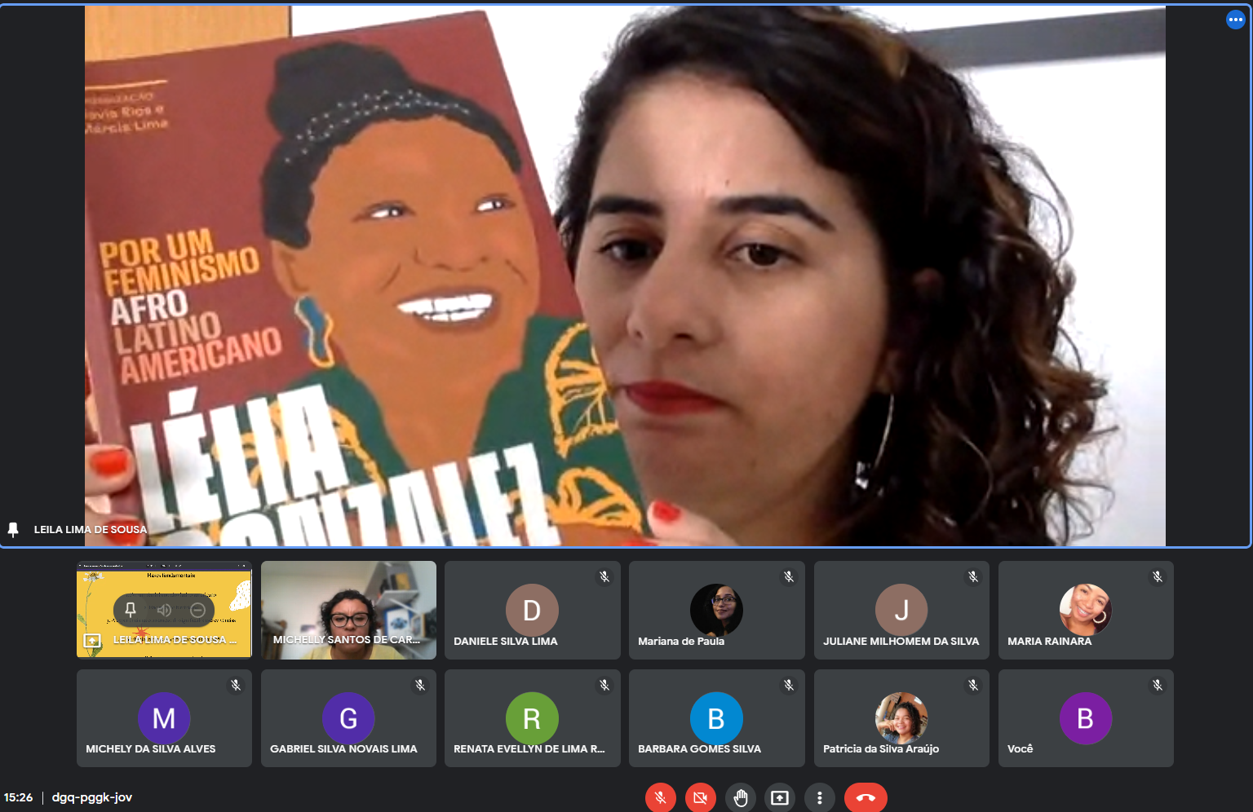Open more options three-dot menu in bottom bar
The height and width of the screenshot is (812, 1253).
[x=820, y=797]
